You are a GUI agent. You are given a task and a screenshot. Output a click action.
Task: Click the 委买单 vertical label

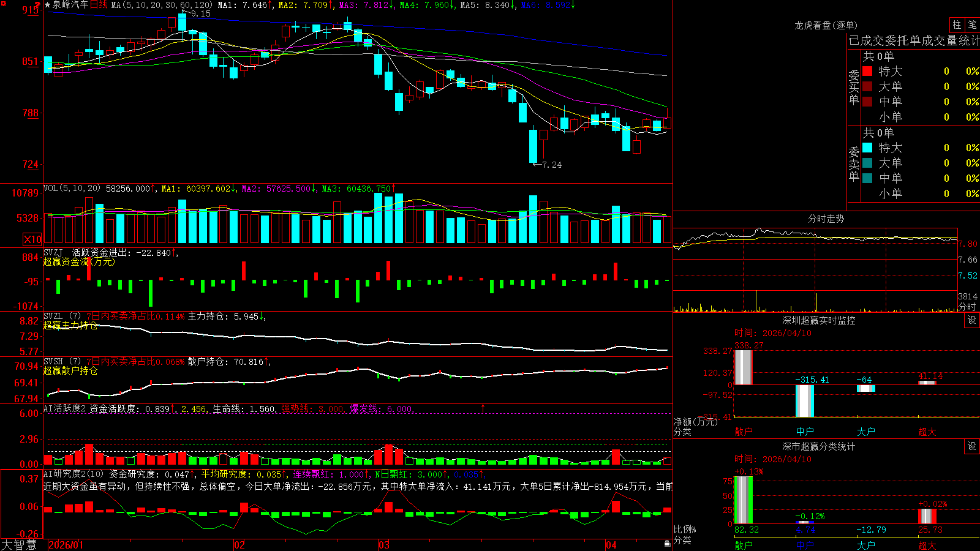pyautogui.click(x=854, y=87)
